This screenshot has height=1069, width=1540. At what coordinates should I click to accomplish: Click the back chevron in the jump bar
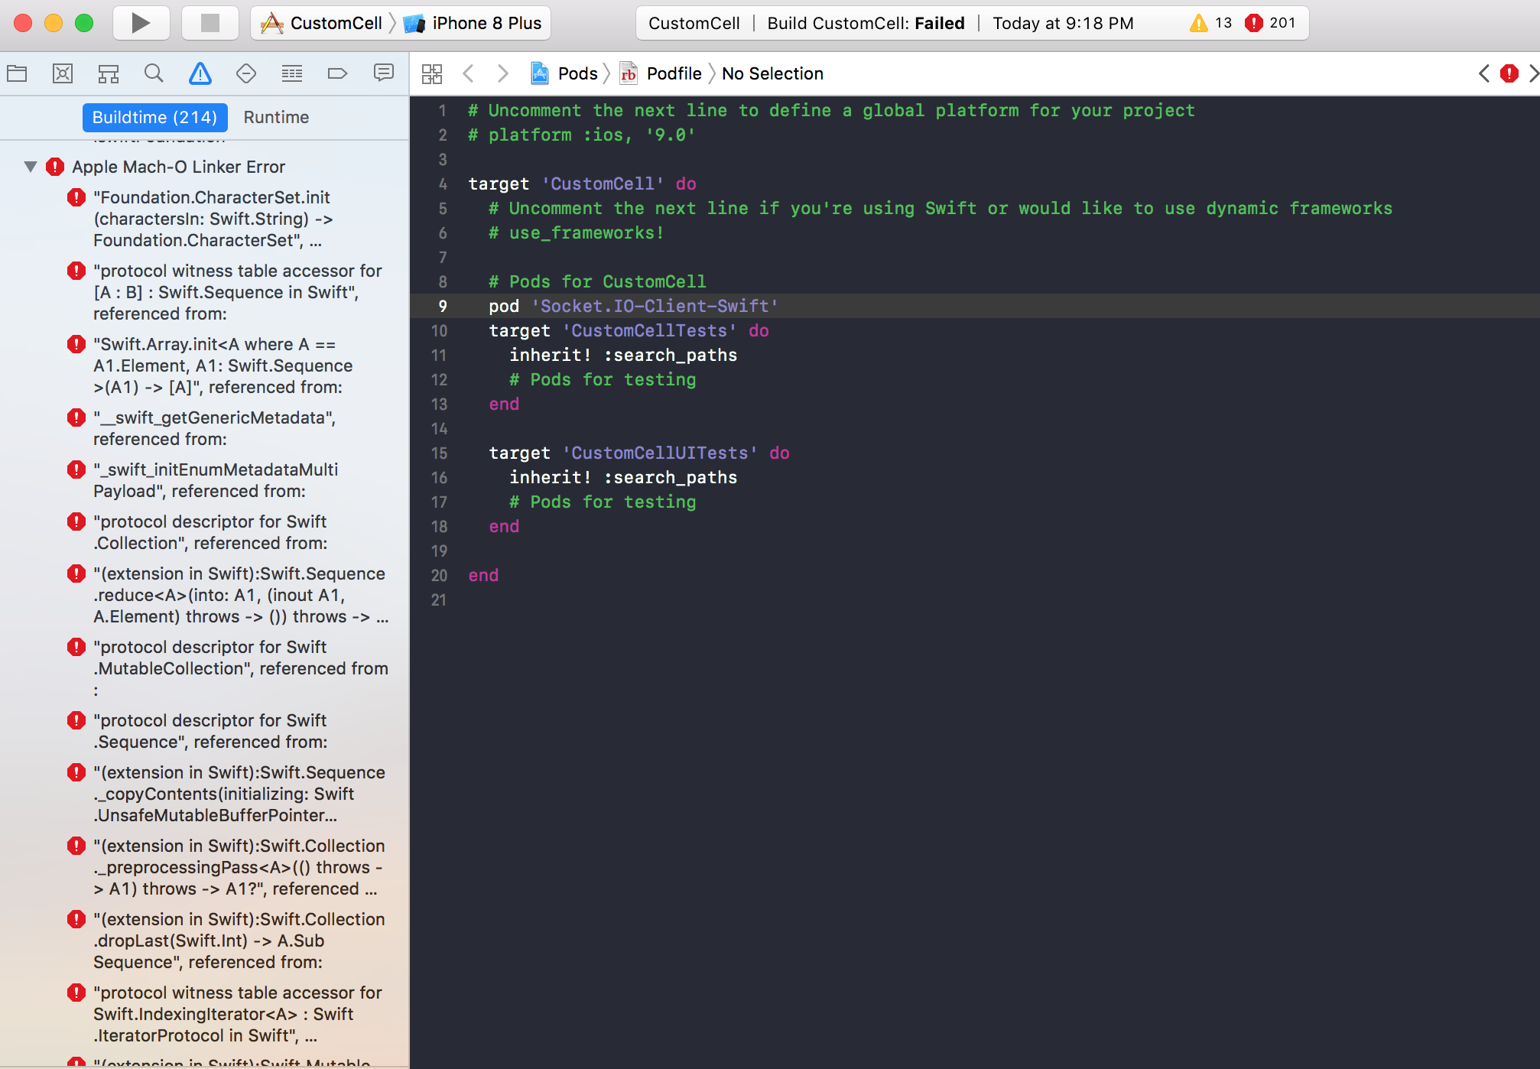tap(469, 73)
